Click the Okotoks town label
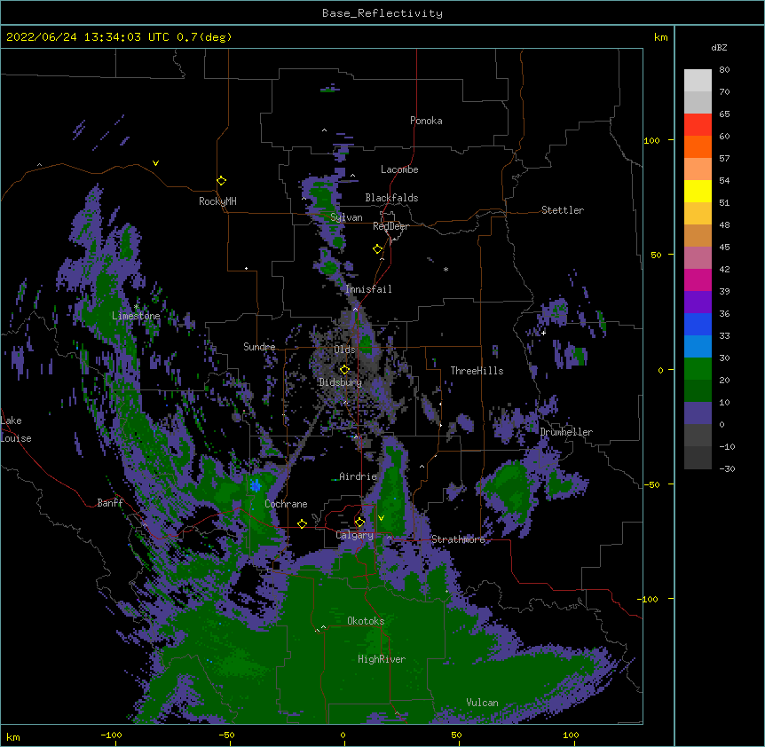The height and width of the screenshot is (747, 765). [x=366, y=621]
